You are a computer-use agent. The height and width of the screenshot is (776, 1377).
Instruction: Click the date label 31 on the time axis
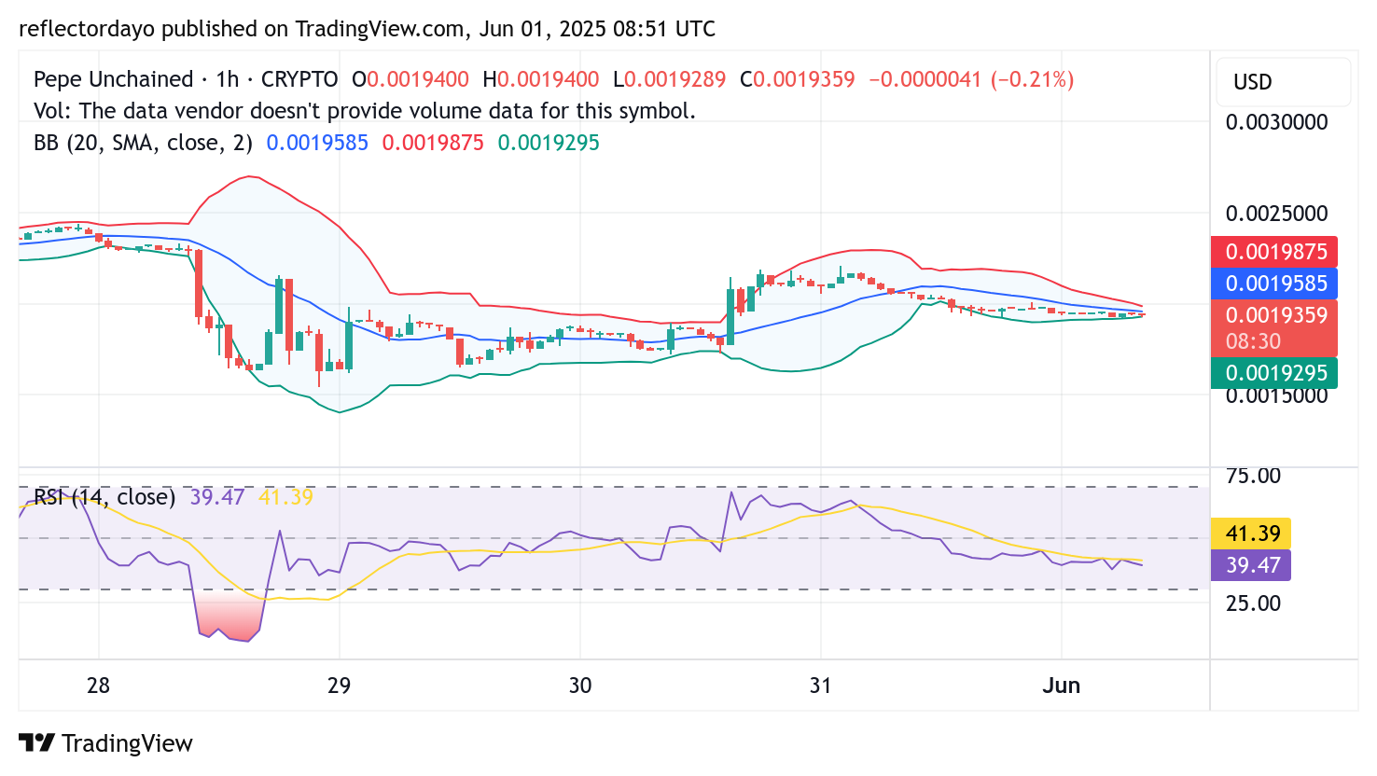(x=820, y=686)
